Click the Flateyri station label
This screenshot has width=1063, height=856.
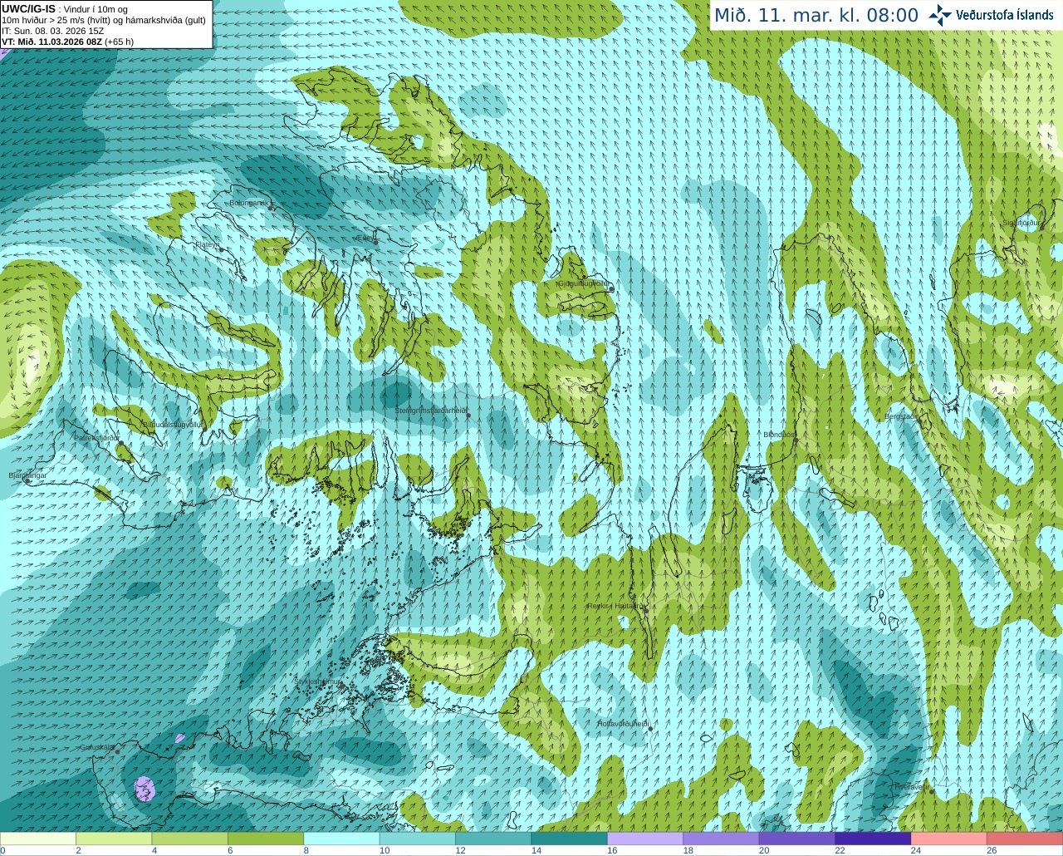(208, 245)
